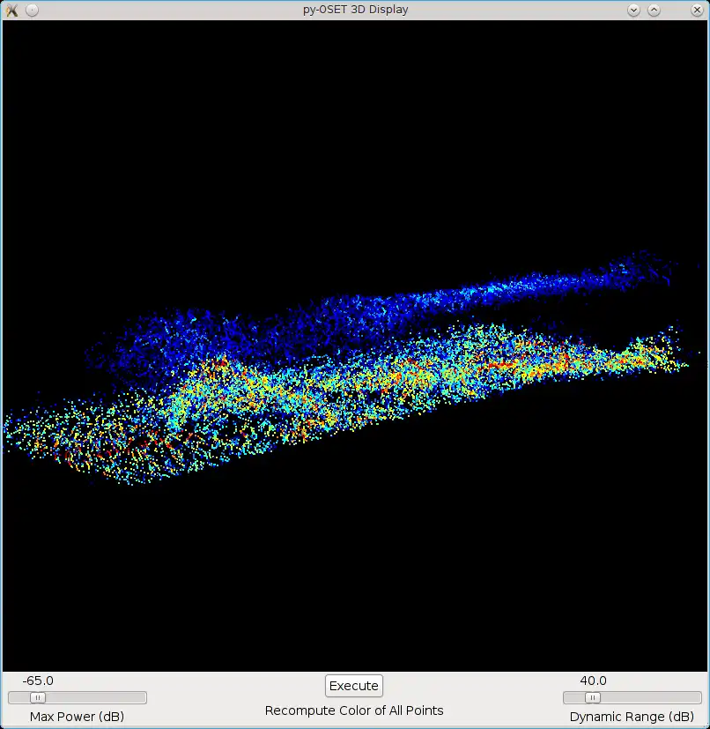710x729 pixels.
Task: Maximize the py-OSET 3D Display window
Action: 654,10
